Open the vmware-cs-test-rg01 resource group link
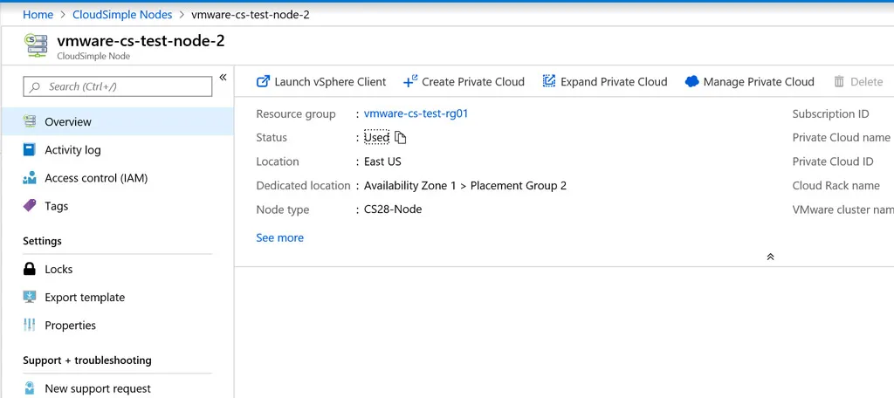894x398 pixels. (x=416, y=113)
